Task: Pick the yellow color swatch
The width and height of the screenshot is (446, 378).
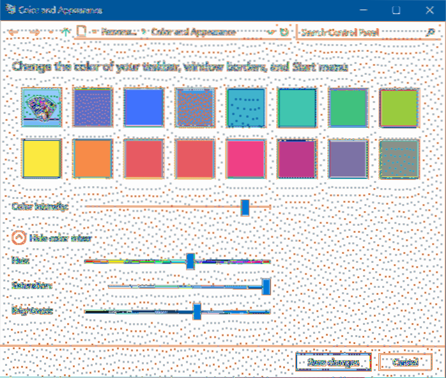Action: pos(41,158)
